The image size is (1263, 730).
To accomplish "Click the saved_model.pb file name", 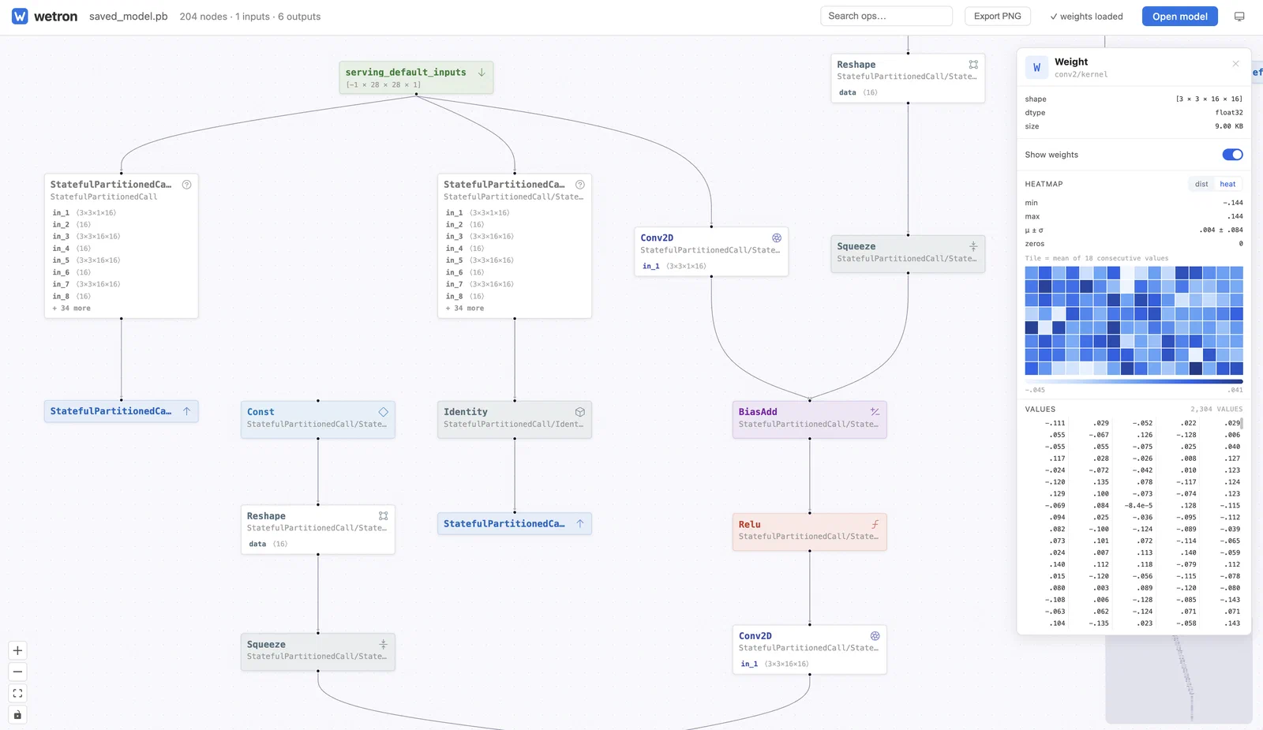I will [128, 17].
